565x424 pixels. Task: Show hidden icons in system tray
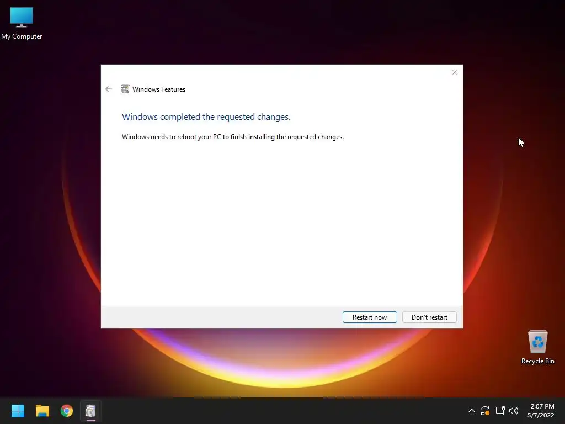click(471, 411)
